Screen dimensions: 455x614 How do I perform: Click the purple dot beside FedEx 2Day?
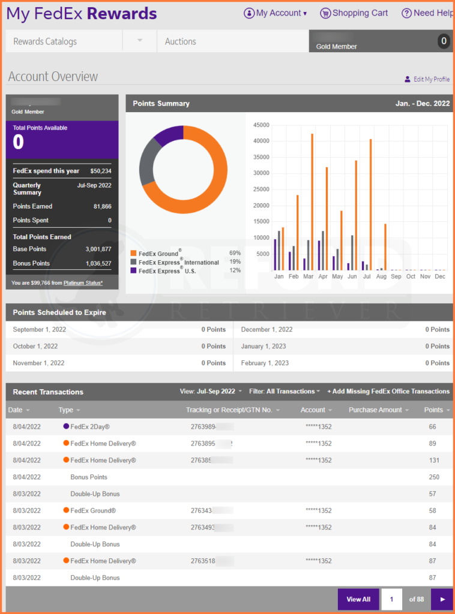(x=66, y=426)
